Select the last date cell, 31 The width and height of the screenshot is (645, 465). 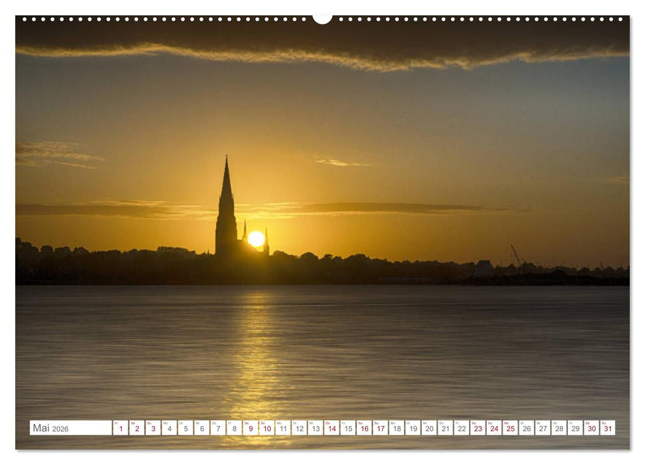click(607, 428)
